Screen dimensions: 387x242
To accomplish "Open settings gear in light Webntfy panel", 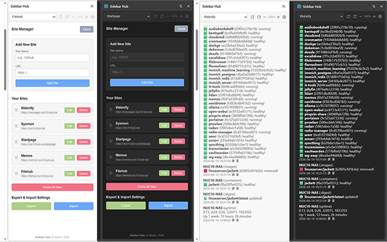I will pos(284,17).
